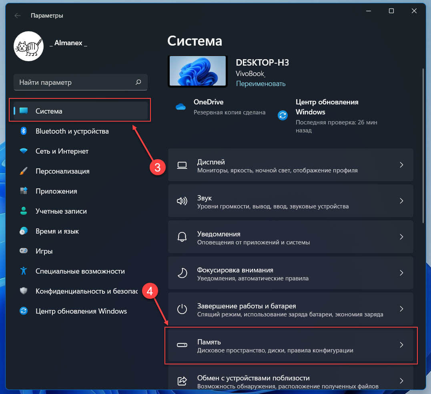
Task: Click the globe clock Время и язык icon
Action: [x=24, y=231]
